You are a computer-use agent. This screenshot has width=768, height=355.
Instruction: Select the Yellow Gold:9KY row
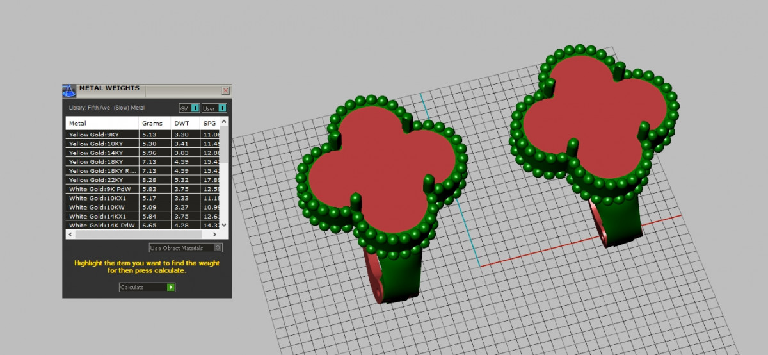[102, 135]
